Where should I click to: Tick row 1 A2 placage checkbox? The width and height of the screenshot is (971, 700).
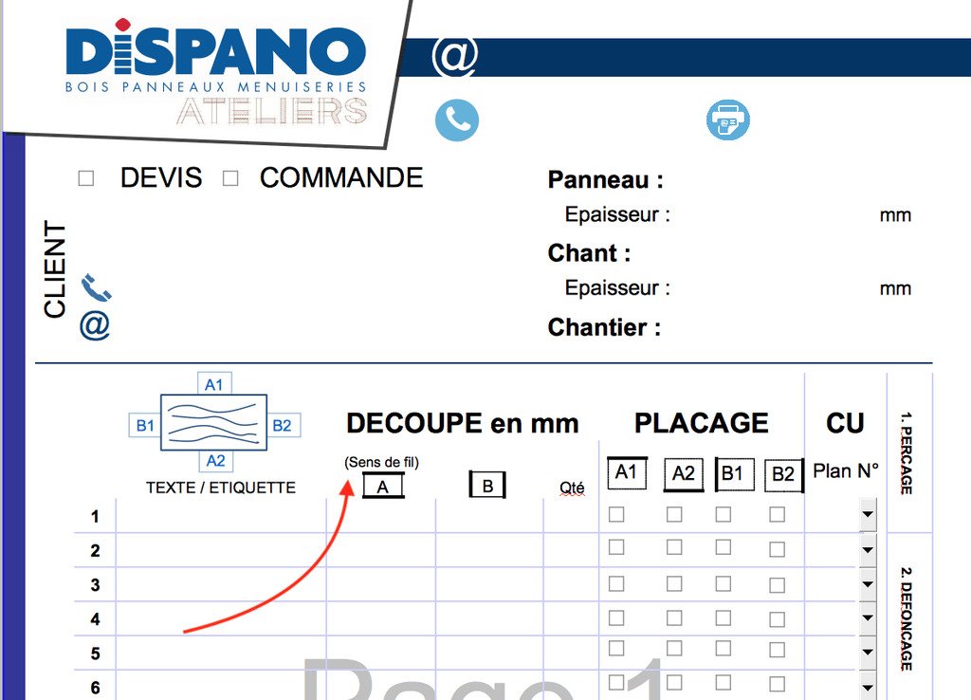tap(674, 514)
